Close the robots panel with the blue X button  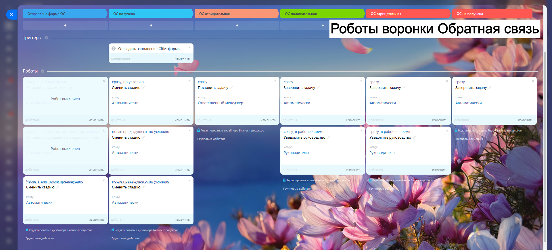tap(11, 14)
